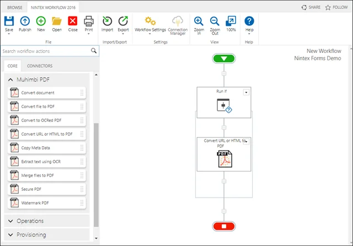Click the action list scrollbar thumb
Image resolution: width=353 pixels, height=246 pixels.
(96, 175)
